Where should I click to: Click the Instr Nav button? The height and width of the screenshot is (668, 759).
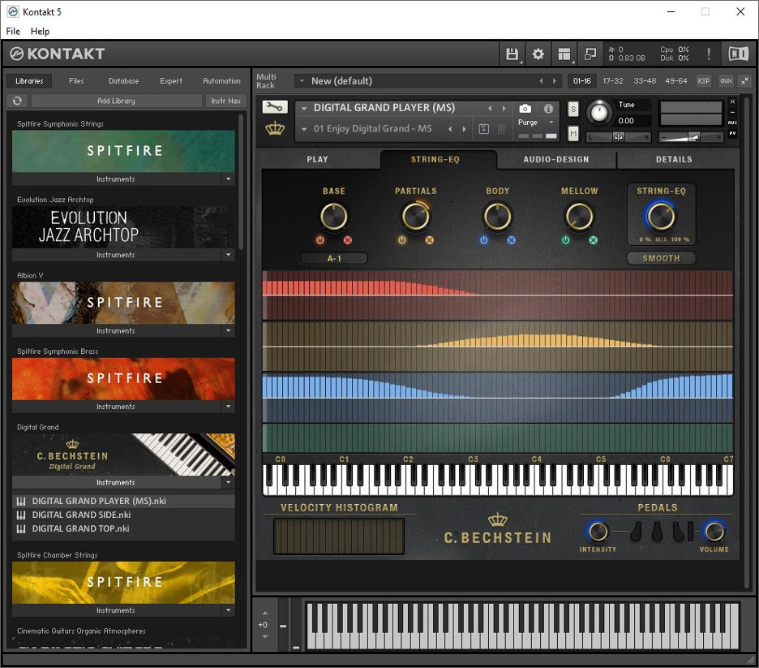click(225, 101)
